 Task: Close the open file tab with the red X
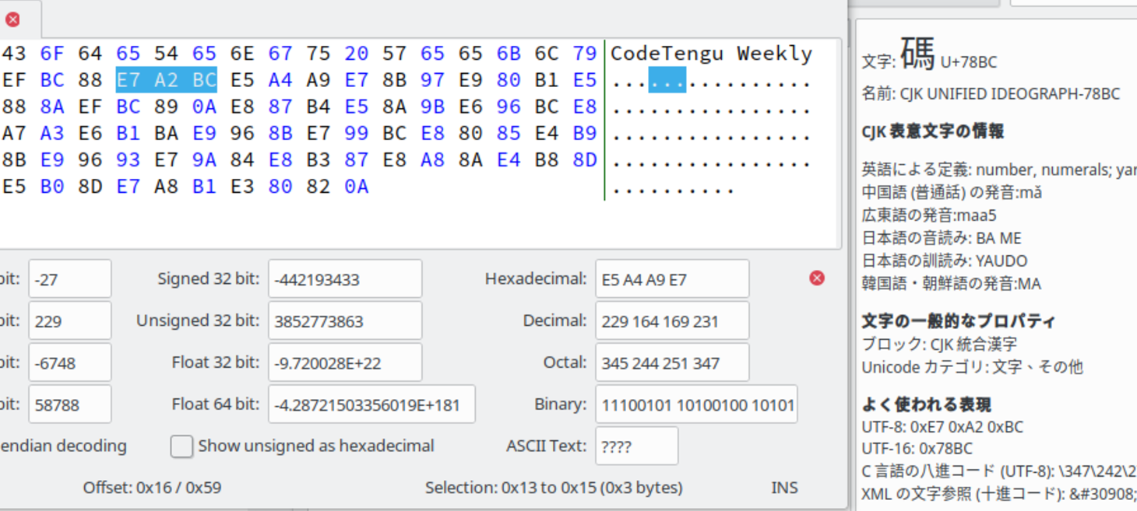point(12,19)
